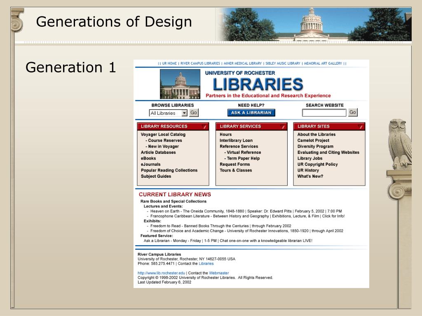Open Voyager Local Catalog
The height and width of the screenshot is (316, 422).
pyautogui.click(x=163, y=135)
